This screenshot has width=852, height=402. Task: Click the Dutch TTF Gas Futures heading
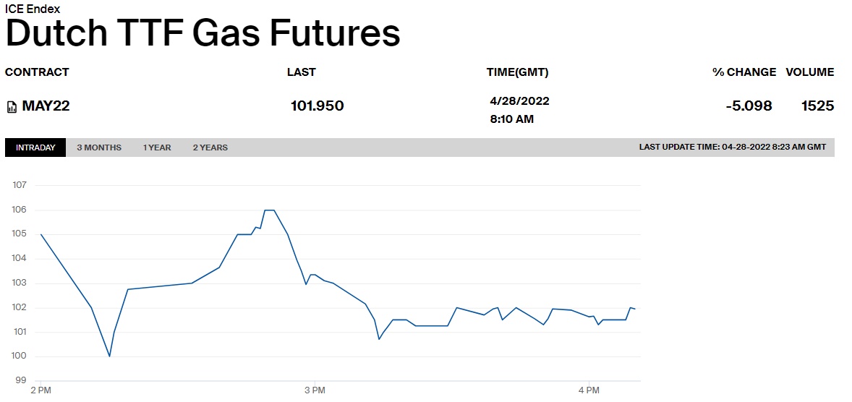coord(203,33)
